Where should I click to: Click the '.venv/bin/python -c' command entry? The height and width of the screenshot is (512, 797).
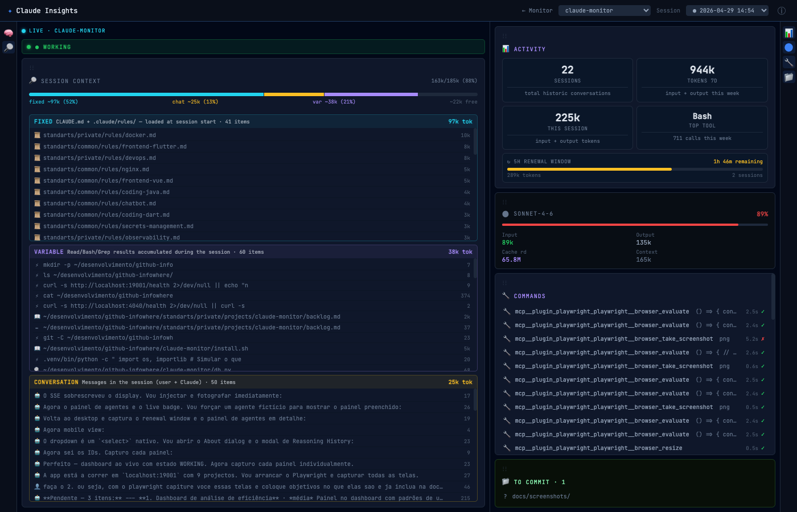252,360
